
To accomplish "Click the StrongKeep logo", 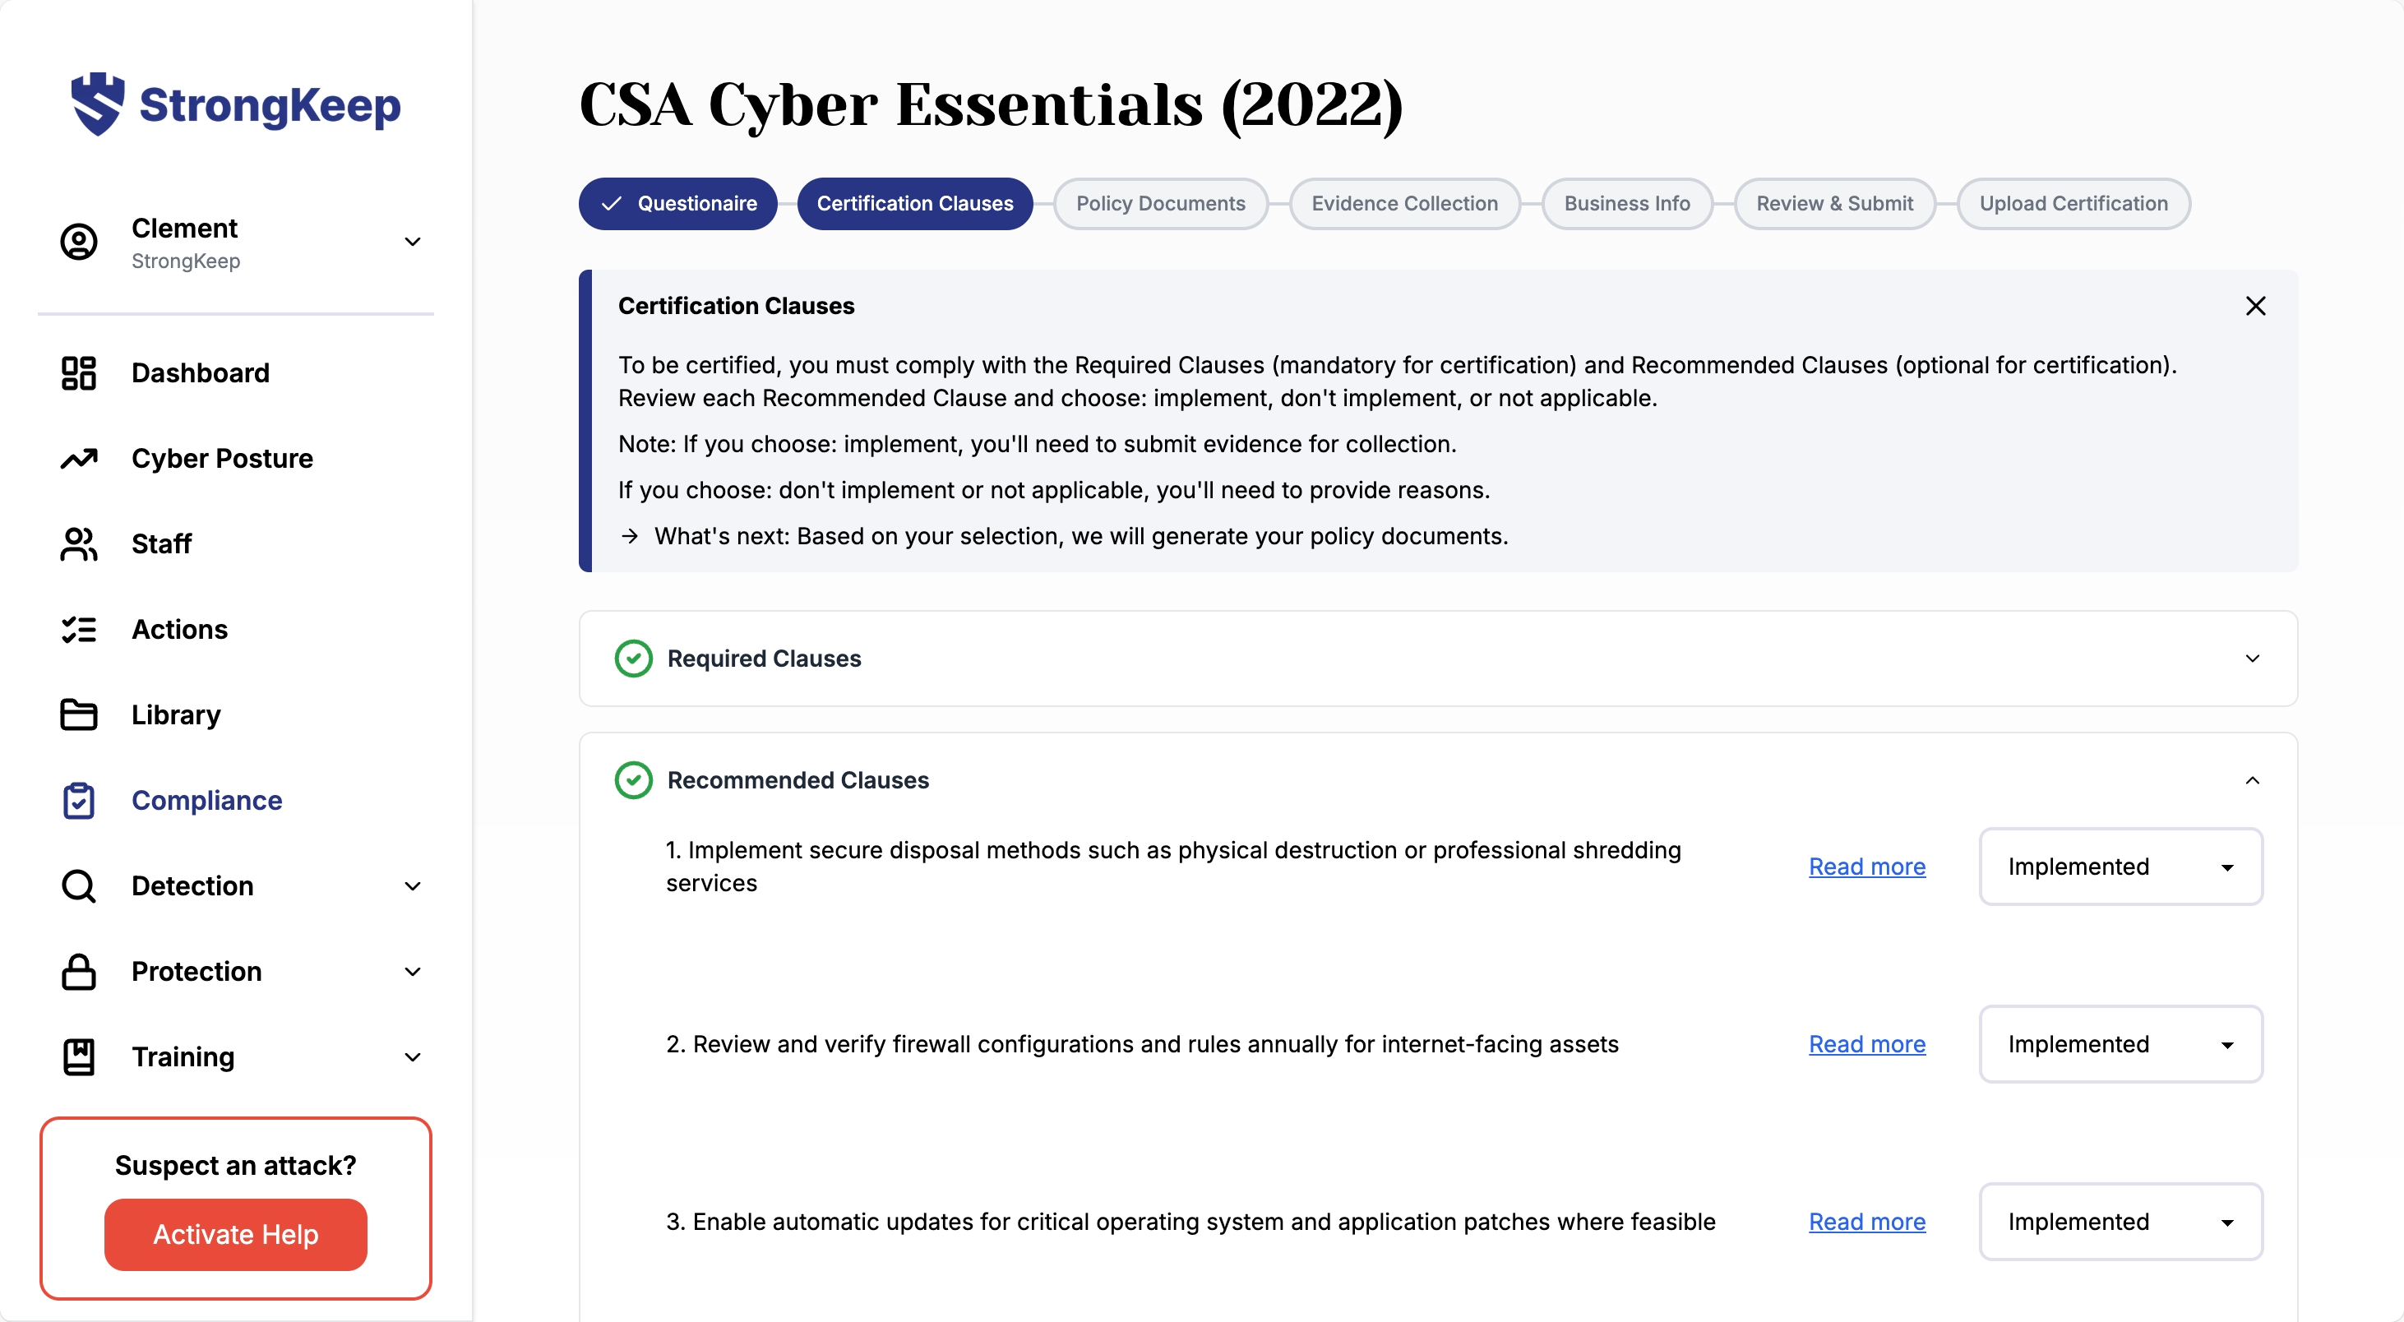I will pyautogui.click(x=236, y=104).
